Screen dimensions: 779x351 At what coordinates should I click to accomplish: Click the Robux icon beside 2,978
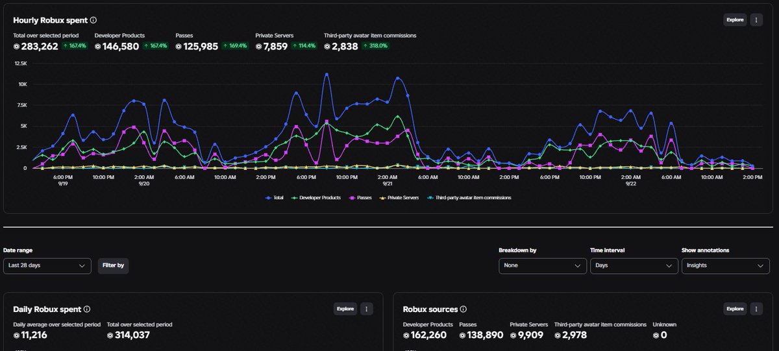pos(558,335)
